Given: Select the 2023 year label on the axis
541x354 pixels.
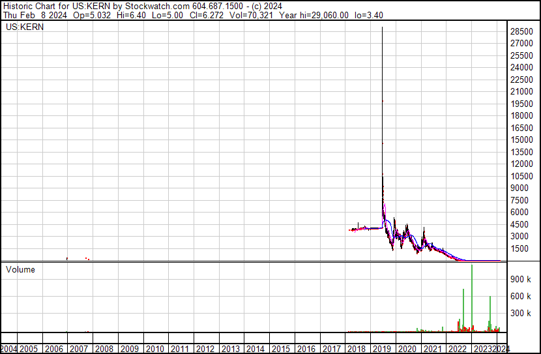Looking at the screenshot, I should pos(483,349).
